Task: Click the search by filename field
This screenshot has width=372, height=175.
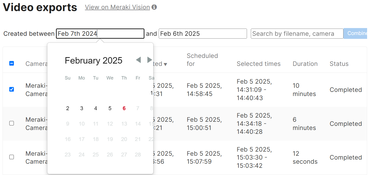Action: 297,34
